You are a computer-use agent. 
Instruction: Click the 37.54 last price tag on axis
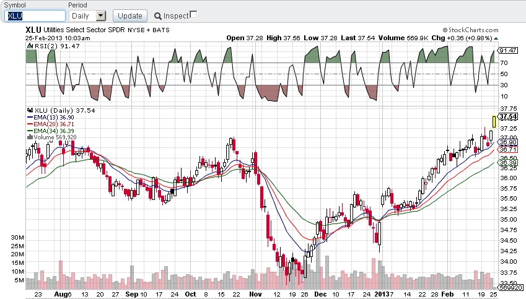508,116
